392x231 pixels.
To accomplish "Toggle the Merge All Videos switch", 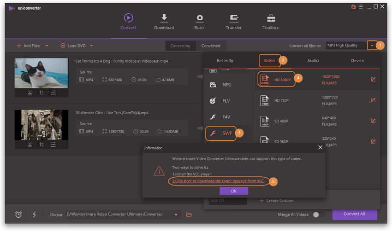I will (x=319, y=215).
